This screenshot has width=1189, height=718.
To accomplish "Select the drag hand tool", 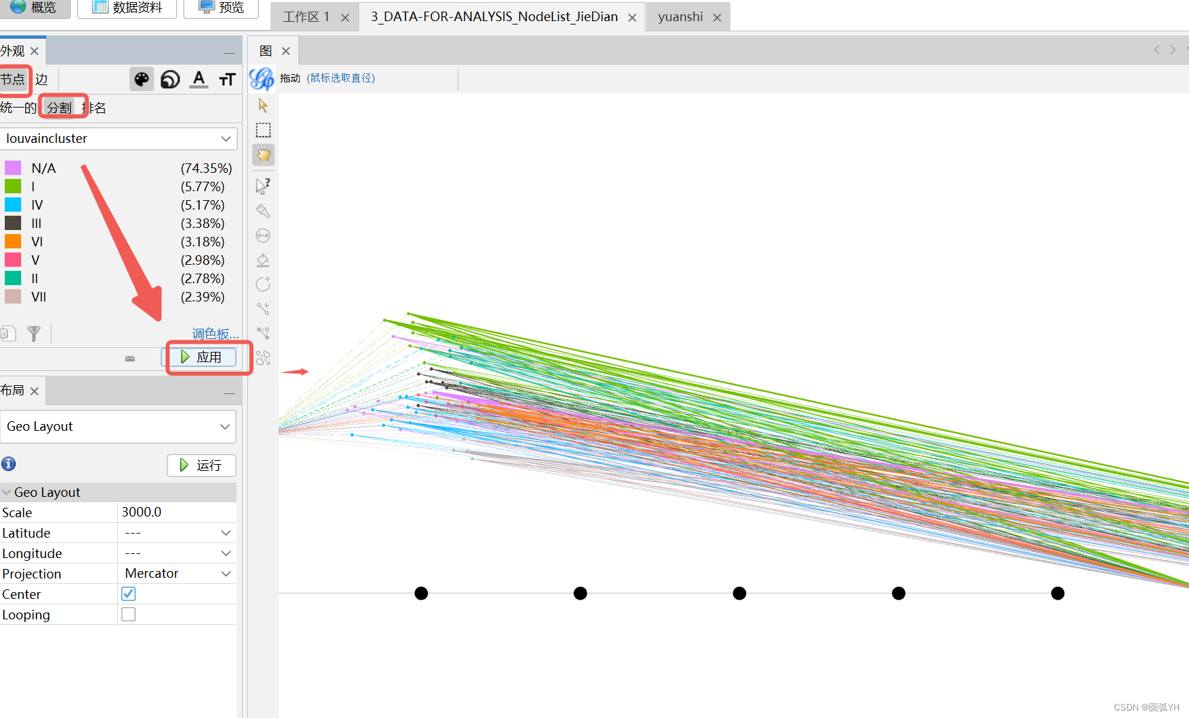I will pos(263,154).
